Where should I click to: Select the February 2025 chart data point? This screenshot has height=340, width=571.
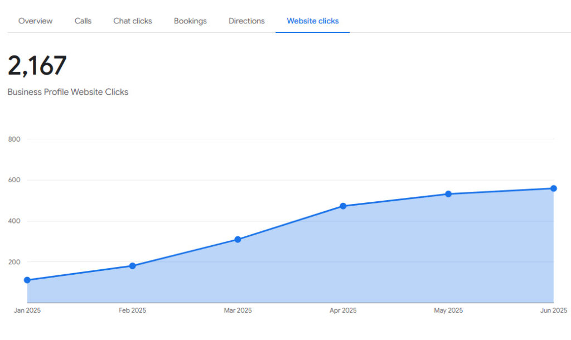tap(133, 266)
